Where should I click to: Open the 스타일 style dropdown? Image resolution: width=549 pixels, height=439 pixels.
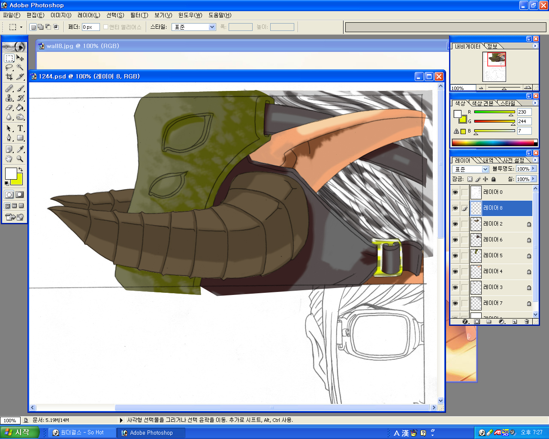coord(212,27)
